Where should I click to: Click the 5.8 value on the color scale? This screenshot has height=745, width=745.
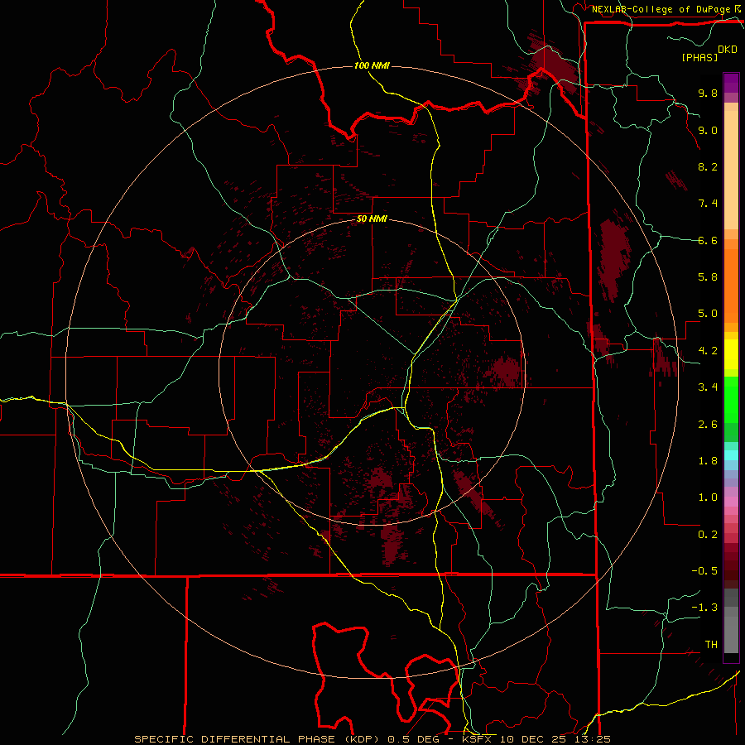coord(708,277)
